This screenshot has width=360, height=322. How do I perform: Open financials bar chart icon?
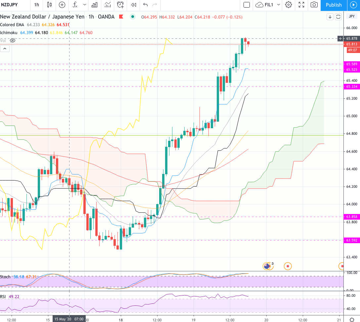pos(94,5)
